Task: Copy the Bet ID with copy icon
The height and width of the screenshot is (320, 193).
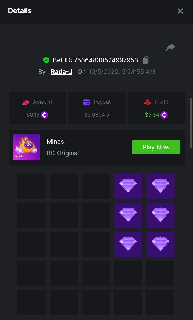Action: [146, 60]
